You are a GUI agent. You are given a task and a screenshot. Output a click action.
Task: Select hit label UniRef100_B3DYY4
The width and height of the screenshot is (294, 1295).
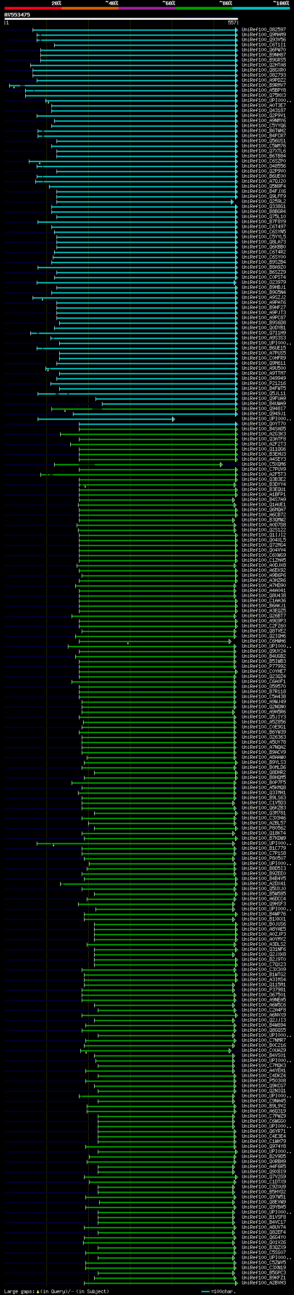[x=264, y=485]
